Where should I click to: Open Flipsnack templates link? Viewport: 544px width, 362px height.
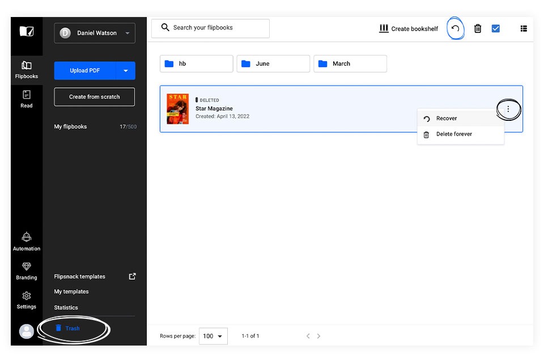[79, 276]
